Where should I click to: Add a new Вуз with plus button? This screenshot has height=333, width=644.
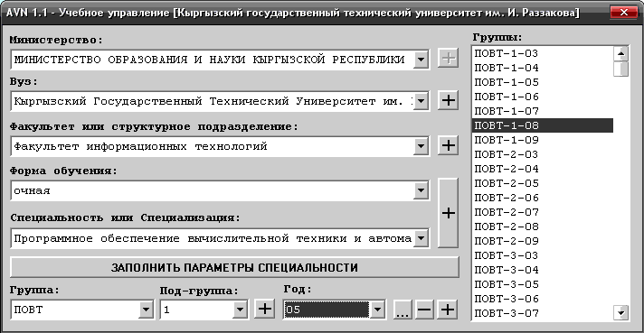click(448, 100)
